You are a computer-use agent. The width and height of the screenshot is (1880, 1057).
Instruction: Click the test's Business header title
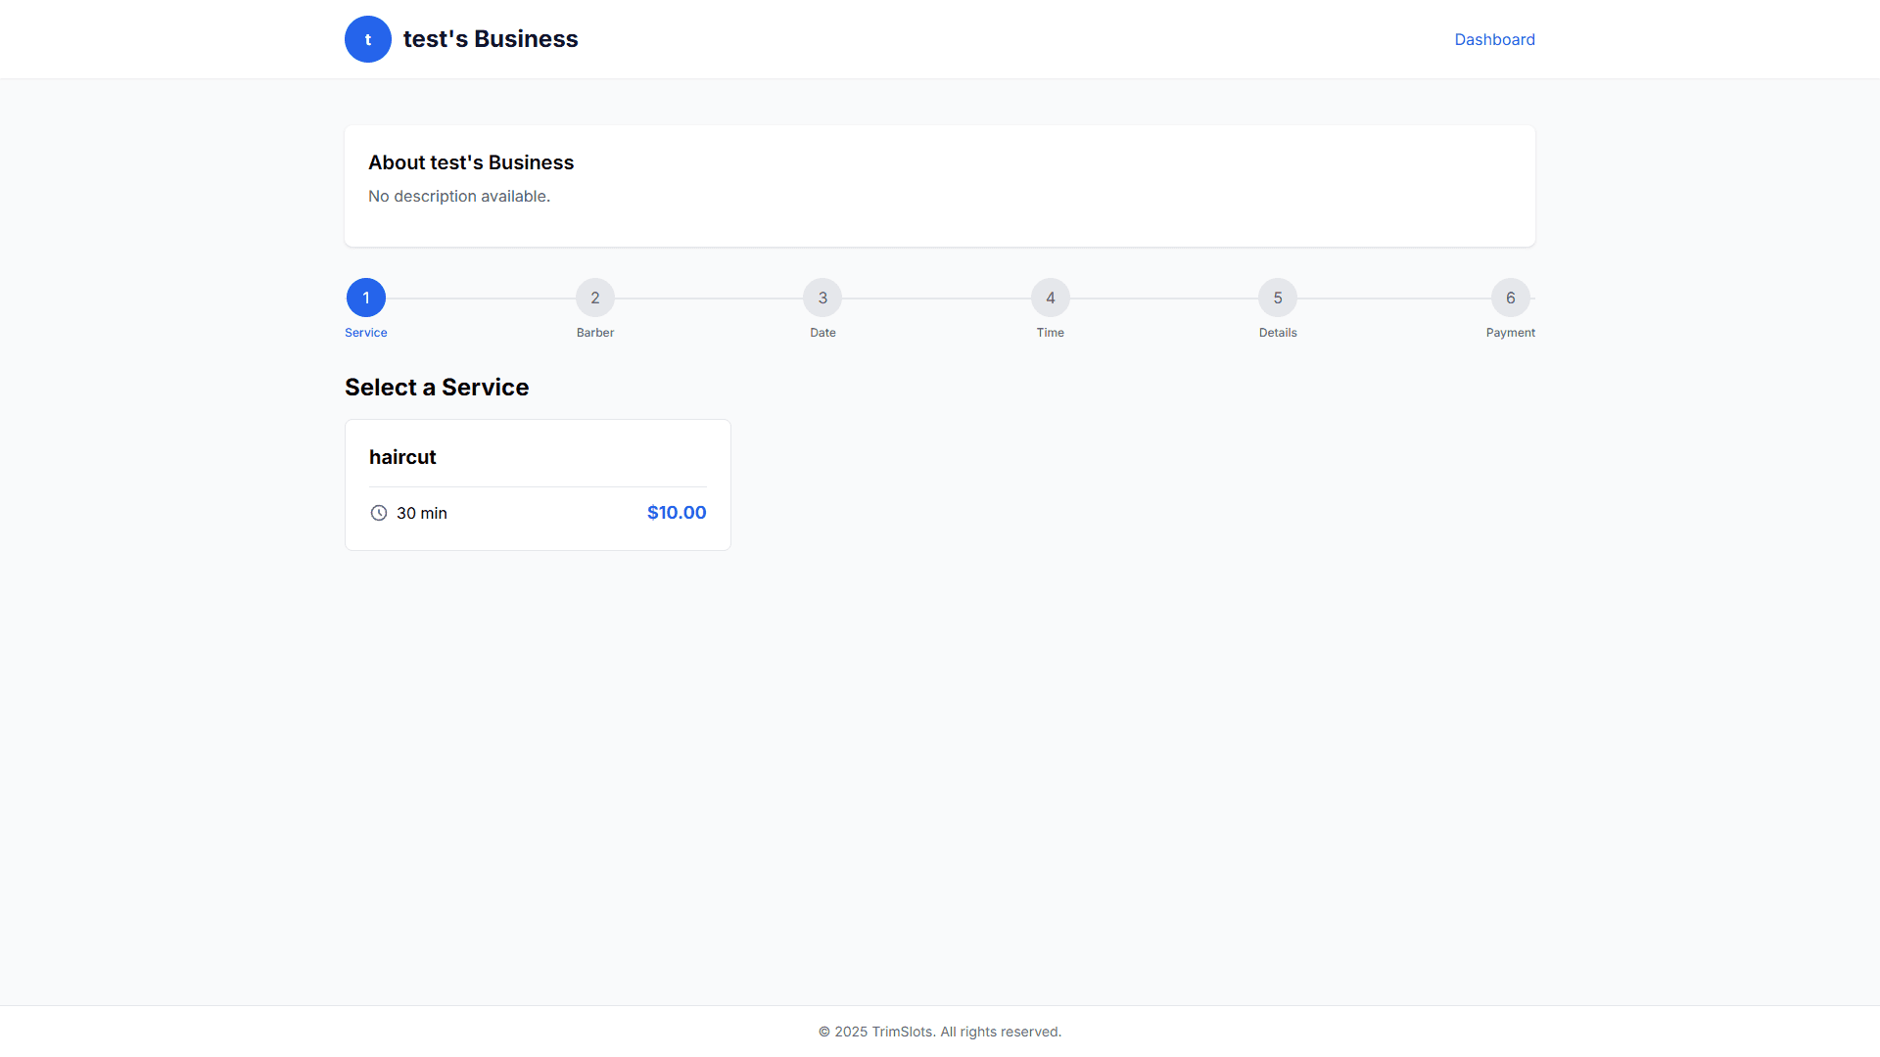click(x=491, y=39)
